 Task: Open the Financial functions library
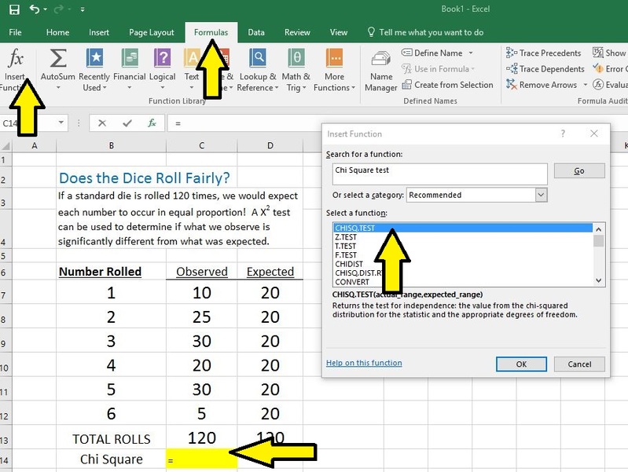(129, 60)
